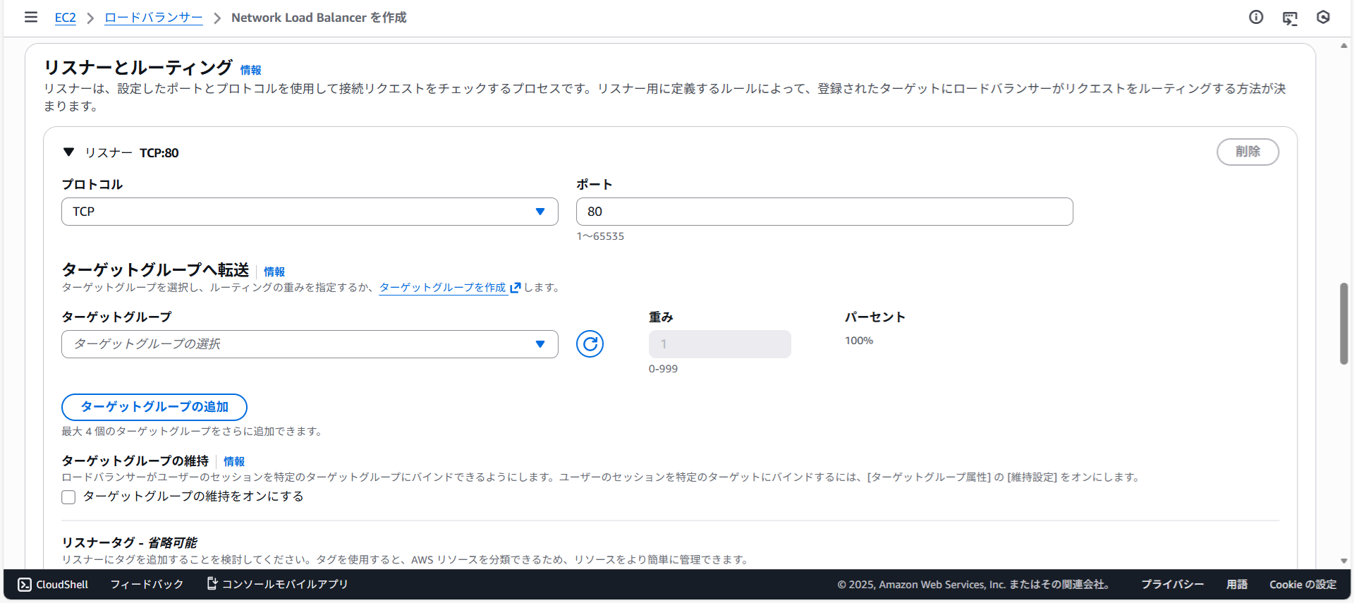Open the hamburger navigation menu
Viewport: 1354px width, 603px height.
(31, 17)
